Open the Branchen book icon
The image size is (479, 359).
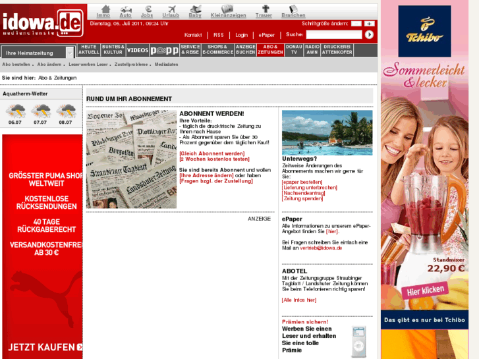click(293, 9)
